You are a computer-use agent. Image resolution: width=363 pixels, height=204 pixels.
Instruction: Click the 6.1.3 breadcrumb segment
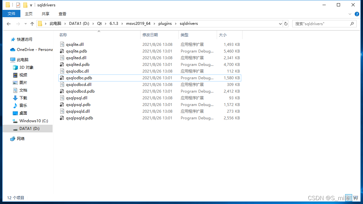[114, 24]
